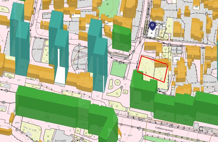The height and width of the screenshot is (142, 218).
Task: Click the гараж plots beside the бет label
Action: click(177, 50)
